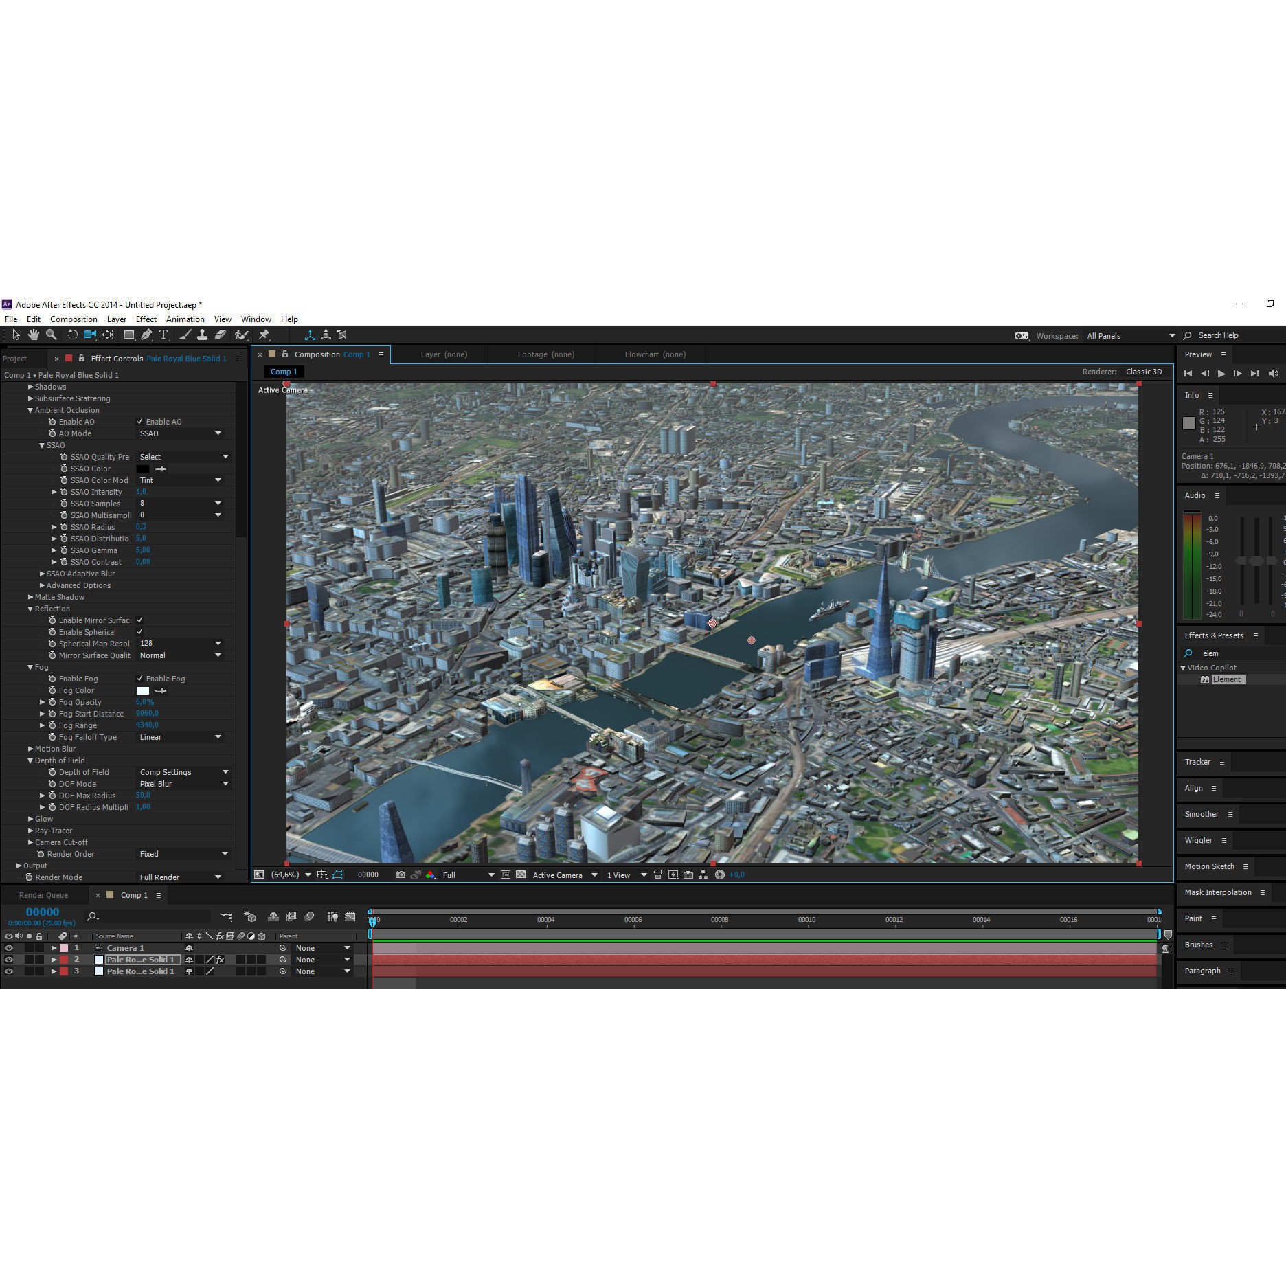The image size is (1286, 1286).
Task: Click the Fog Color swatch
Action: coord(143,690)
